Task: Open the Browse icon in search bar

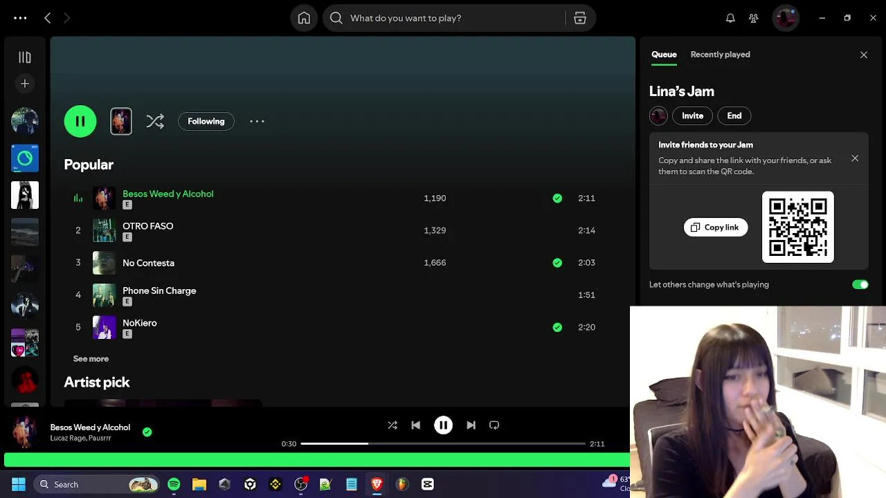Action: tap(580, 18)
